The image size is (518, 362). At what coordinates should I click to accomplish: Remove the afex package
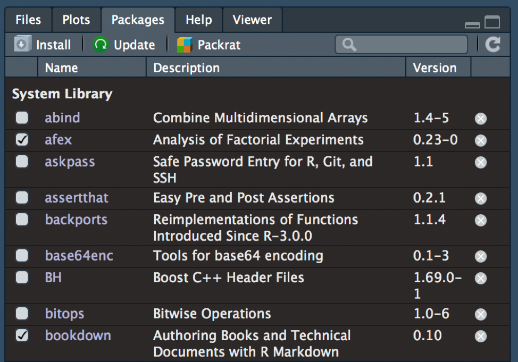481,140
